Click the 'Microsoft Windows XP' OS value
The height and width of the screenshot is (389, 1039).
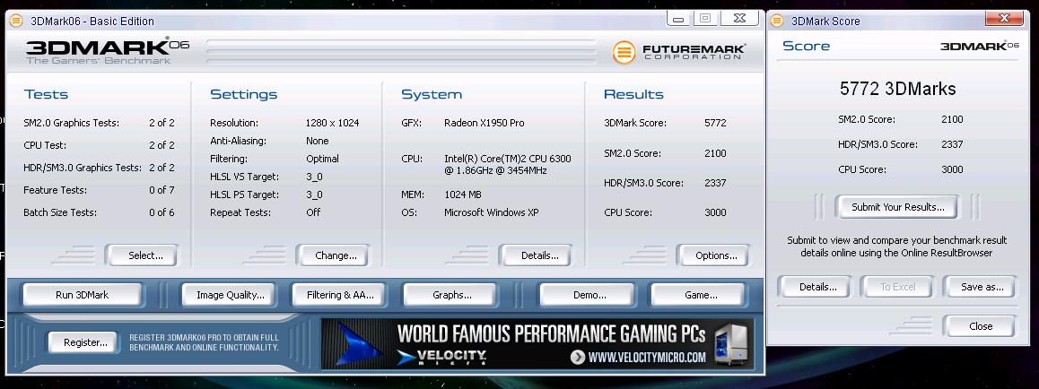click(491, 212)
